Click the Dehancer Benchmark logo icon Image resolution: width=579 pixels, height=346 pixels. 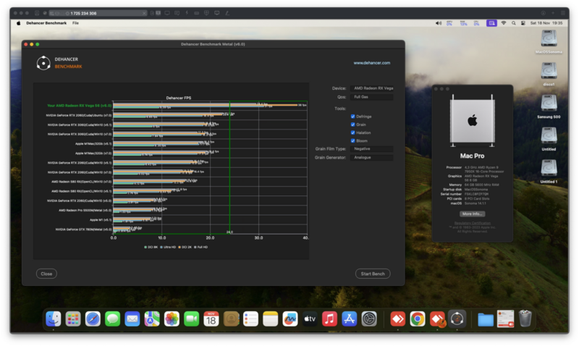pyautogui.click(x=43, y=63)
